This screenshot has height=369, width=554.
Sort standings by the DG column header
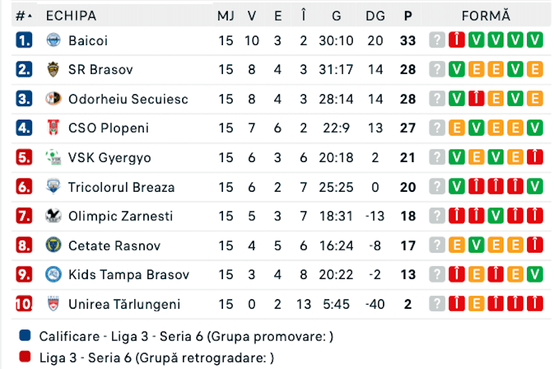375,16
